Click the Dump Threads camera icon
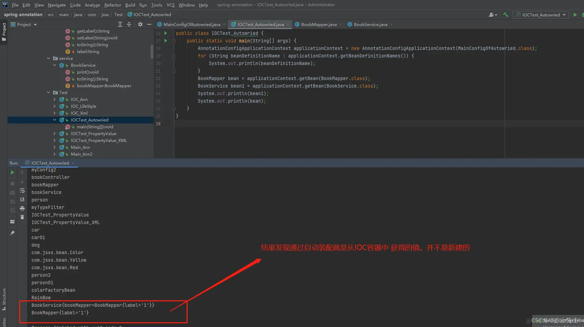584x327 pixels. 12,193
